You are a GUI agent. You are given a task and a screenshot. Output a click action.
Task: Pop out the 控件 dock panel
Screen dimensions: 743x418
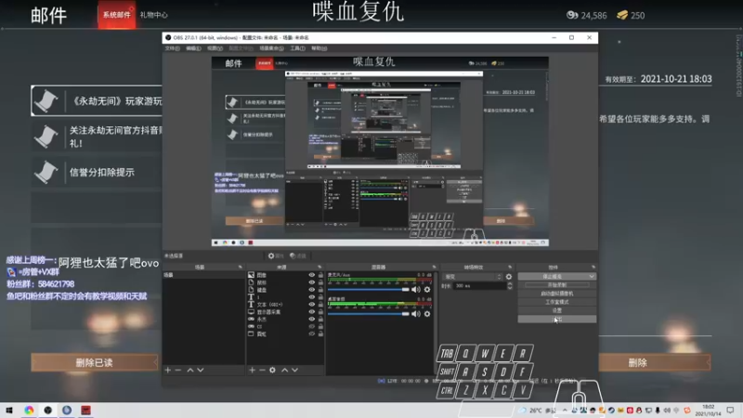coord(593,268)
